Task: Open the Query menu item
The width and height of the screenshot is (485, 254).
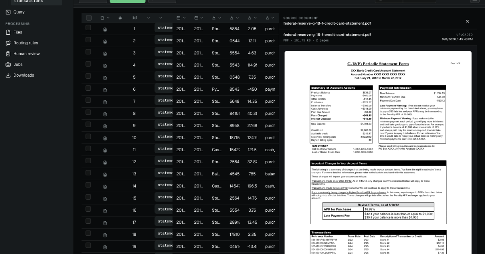Action: click(19, 12)
